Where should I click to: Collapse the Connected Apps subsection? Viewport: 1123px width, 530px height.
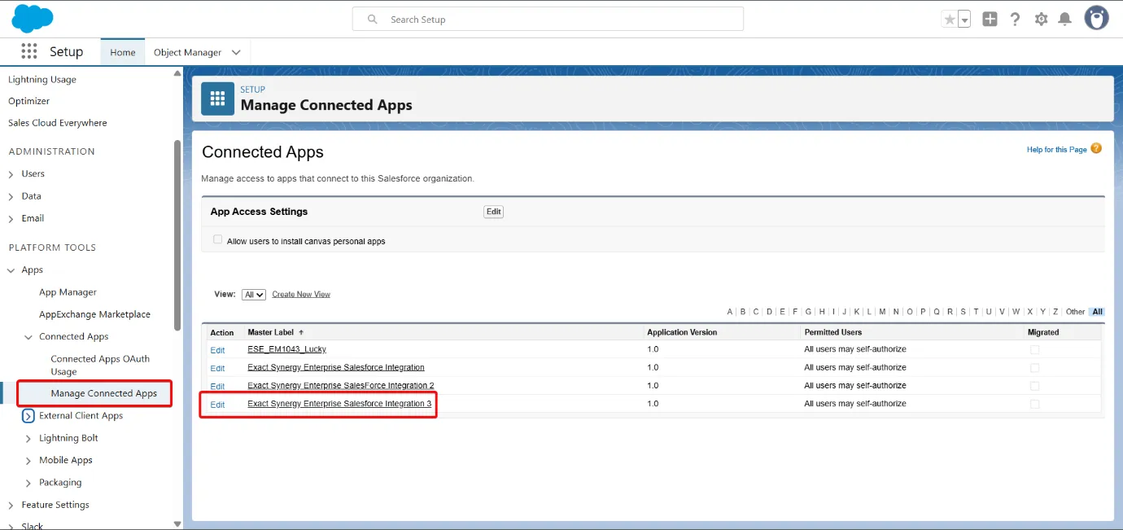pyautogui.click(x=28, y=337)
